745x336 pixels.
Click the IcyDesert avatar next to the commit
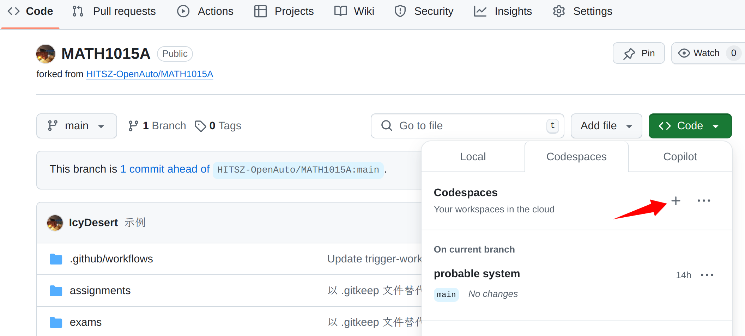(55, 223)
